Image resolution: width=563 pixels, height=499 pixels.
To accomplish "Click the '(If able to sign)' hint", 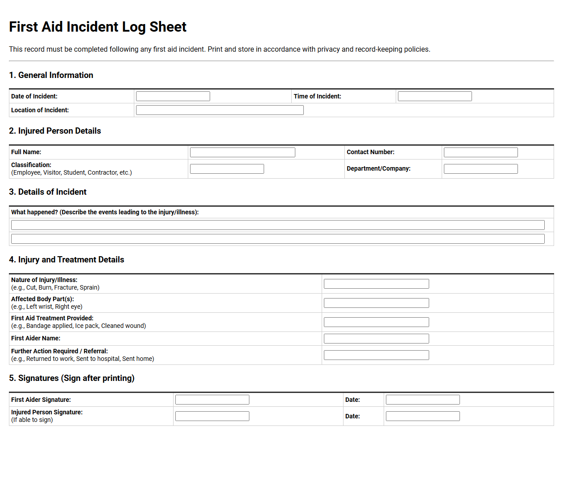I will coord(32,420).
